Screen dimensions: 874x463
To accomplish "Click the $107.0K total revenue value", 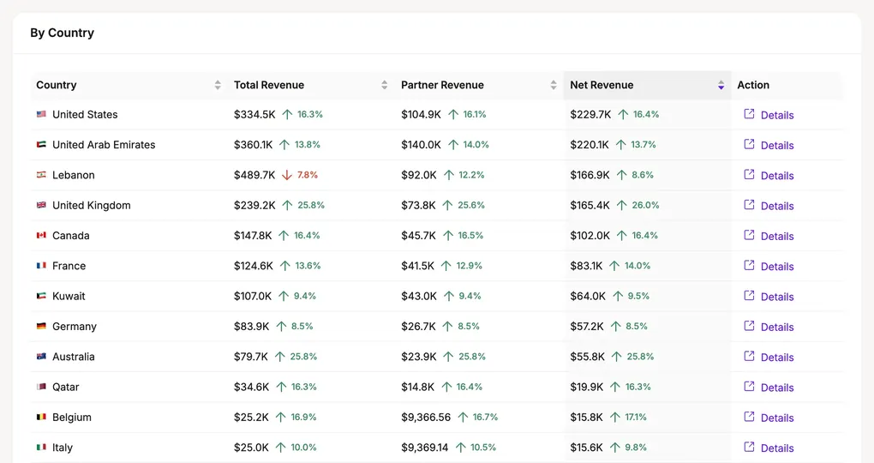I will (x=253, y=296).
